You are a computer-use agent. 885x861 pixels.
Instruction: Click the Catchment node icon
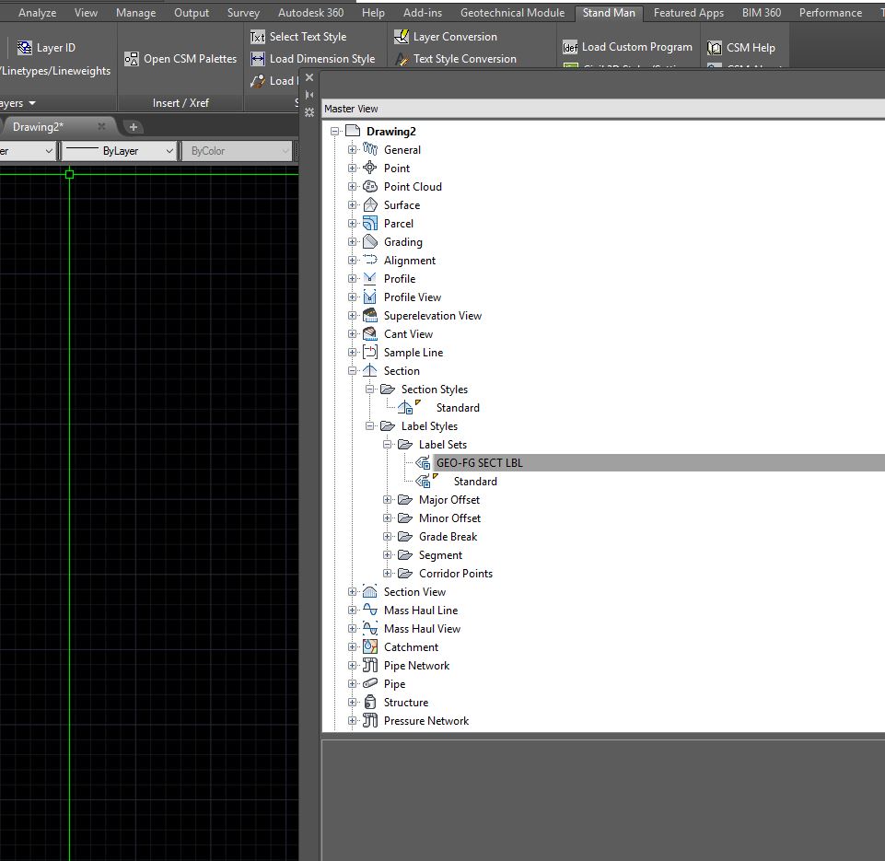[x=370, y=646]
